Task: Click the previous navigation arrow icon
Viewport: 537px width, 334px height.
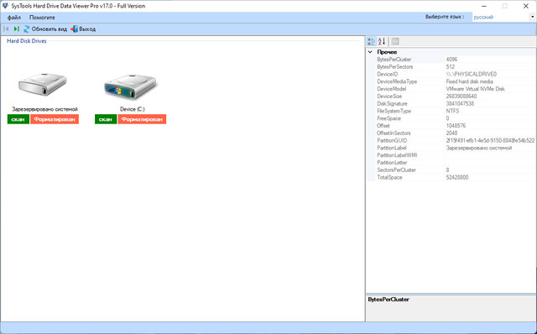Action: pyautogui.click(x=6, y=29)
